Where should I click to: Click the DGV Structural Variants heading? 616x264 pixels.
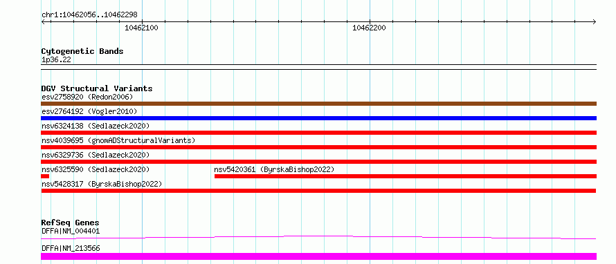(x=97, y=88)
